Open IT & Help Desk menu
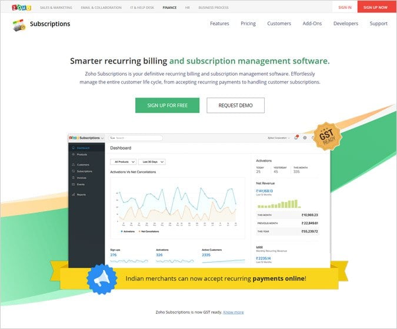Viewport: 397px width, 329px height. (142, 8)
